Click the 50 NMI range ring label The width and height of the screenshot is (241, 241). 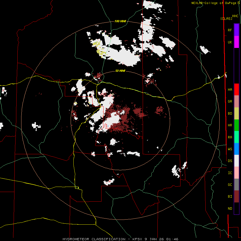click(120, 71)
